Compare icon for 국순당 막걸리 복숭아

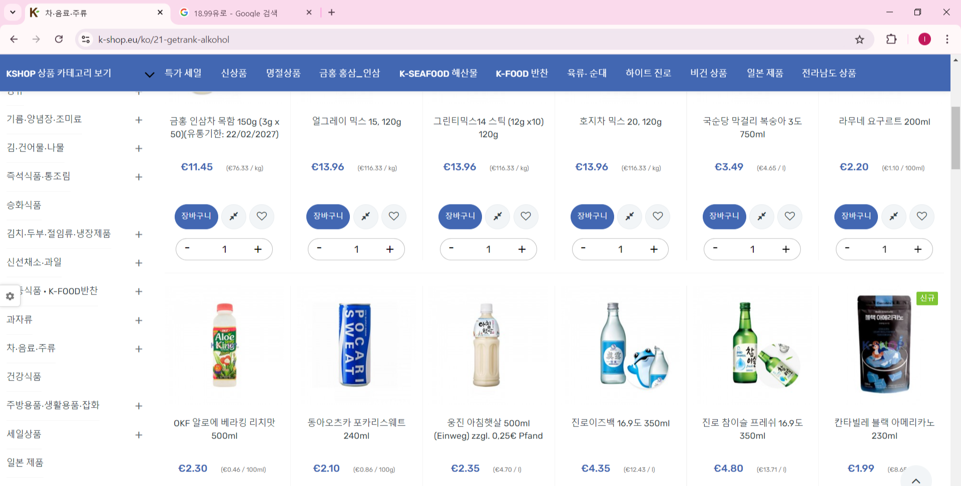pos(762,216)
